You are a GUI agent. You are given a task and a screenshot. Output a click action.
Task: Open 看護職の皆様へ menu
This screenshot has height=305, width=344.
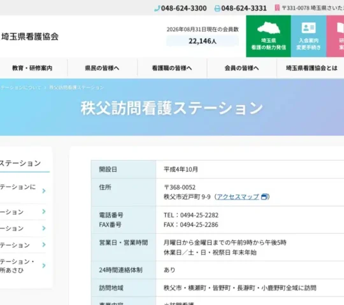[172, 68]
